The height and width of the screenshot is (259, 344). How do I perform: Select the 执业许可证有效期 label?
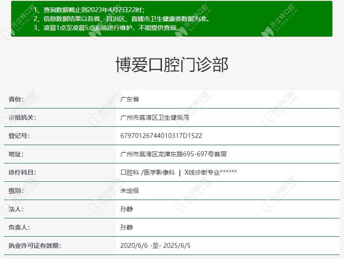point(34,246)
